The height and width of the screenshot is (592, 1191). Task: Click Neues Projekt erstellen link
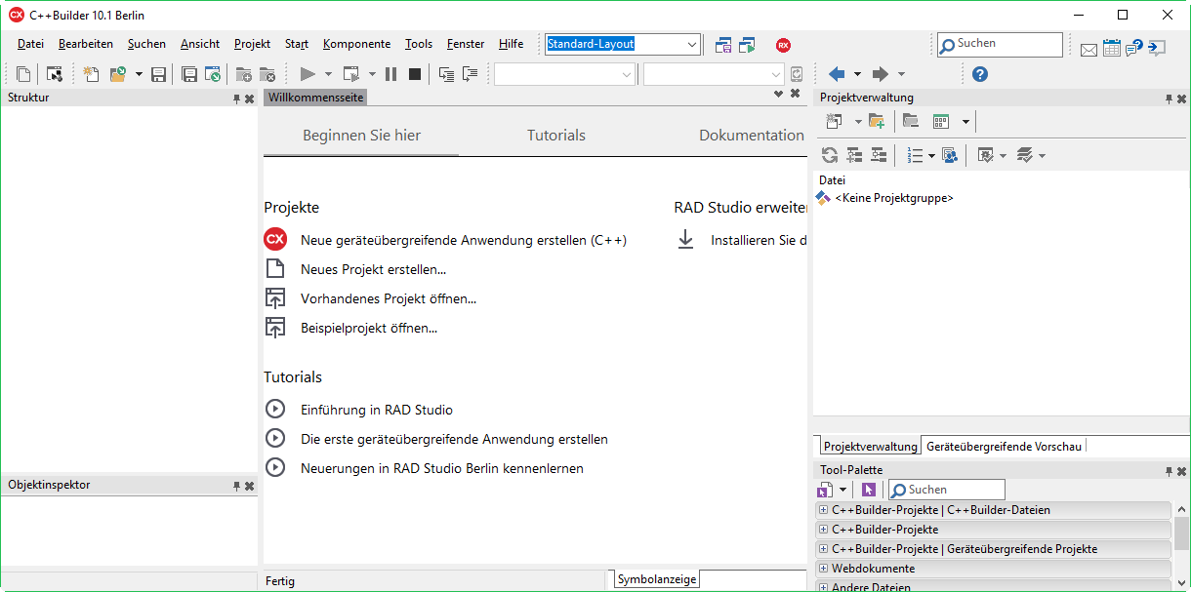[373, 269]
